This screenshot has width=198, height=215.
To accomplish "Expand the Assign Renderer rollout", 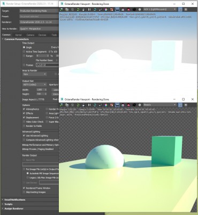I will click(x=13, y=209).
